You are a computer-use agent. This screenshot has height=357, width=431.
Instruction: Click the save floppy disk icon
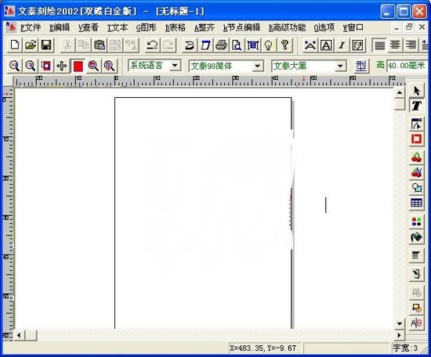click(x=46, y=45)
